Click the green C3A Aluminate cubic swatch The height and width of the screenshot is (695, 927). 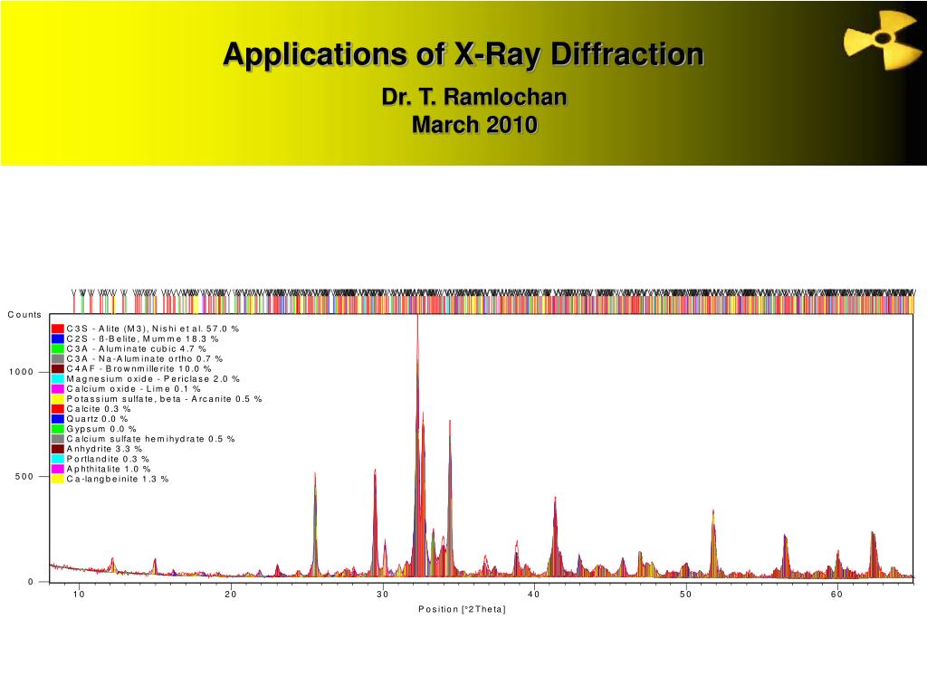(x=58, y=348)
